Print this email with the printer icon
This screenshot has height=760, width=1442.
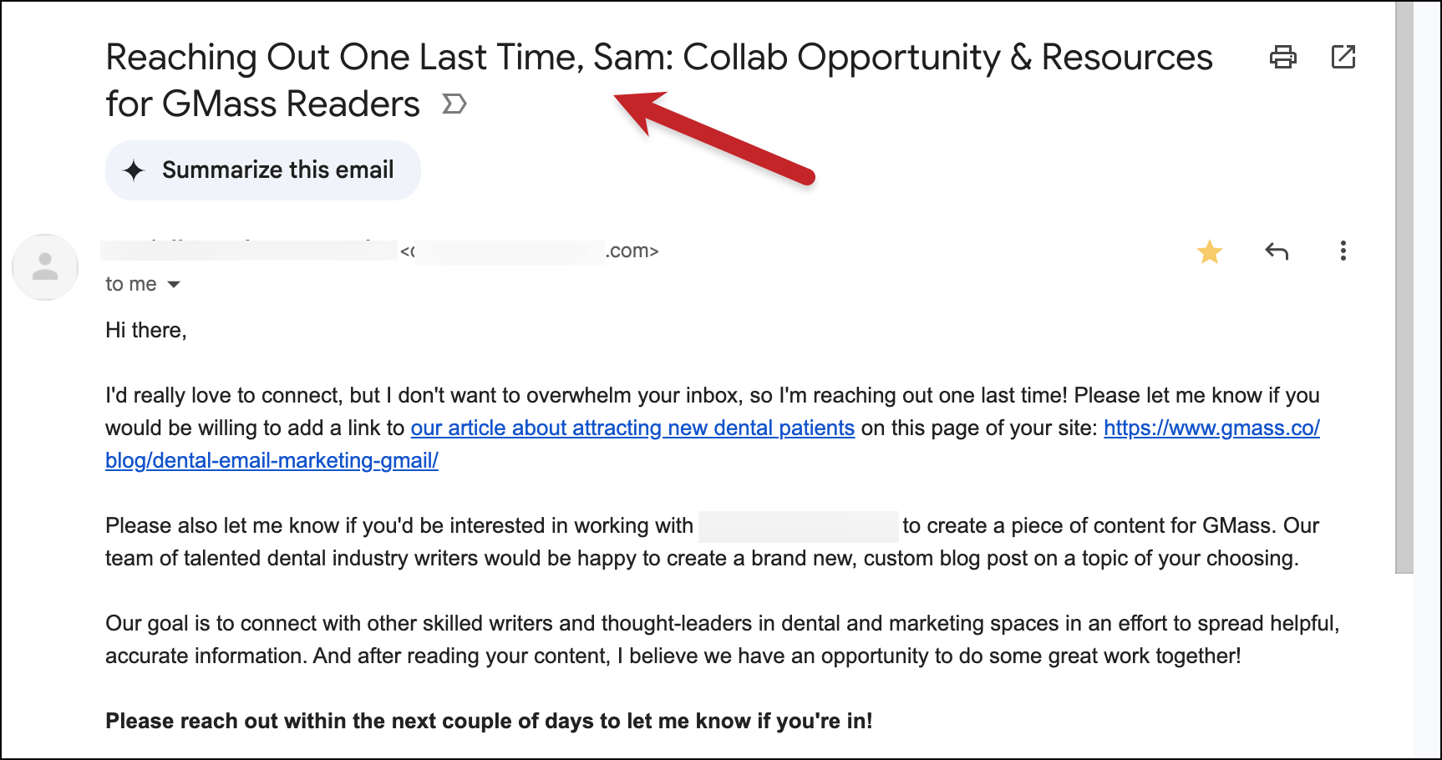(1282, 57)
